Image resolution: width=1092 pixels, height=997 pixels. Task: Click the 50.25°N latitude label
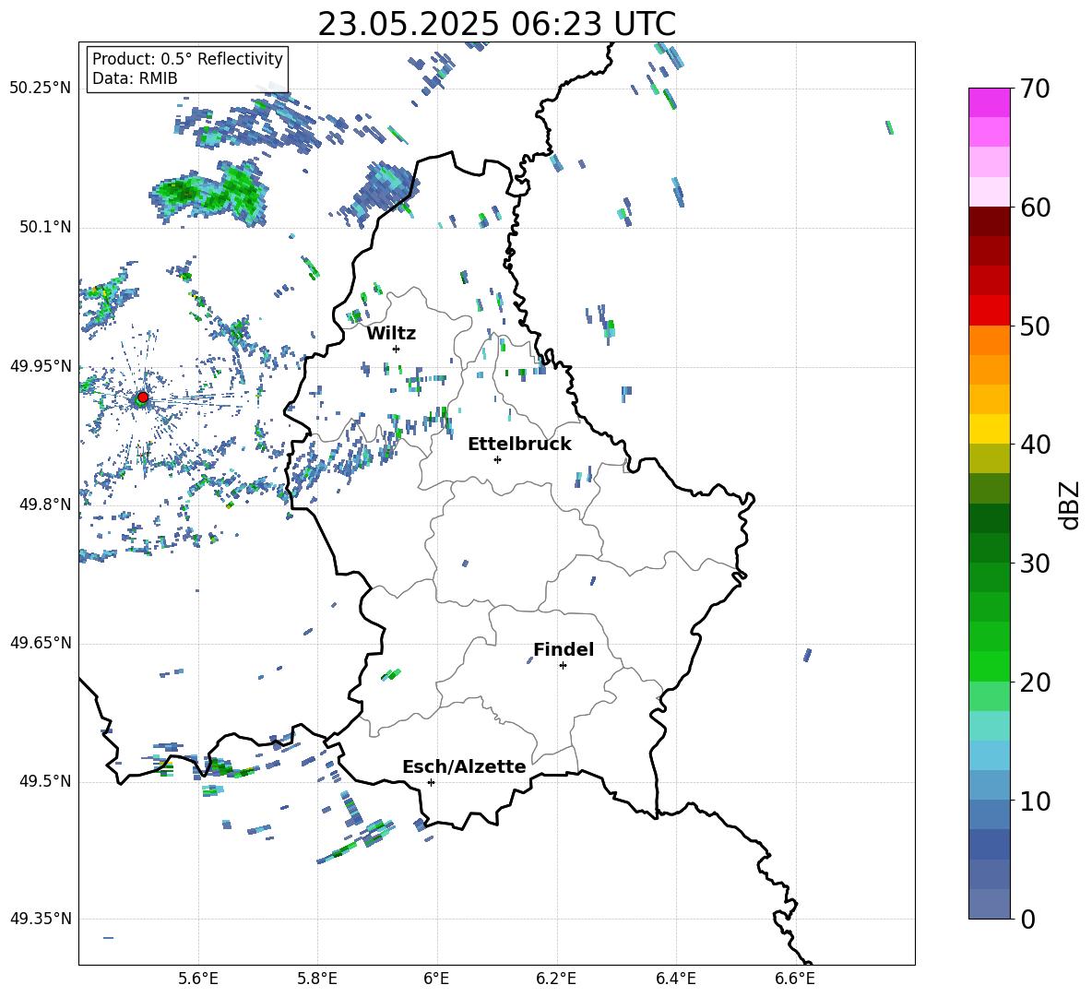[41, 89]
